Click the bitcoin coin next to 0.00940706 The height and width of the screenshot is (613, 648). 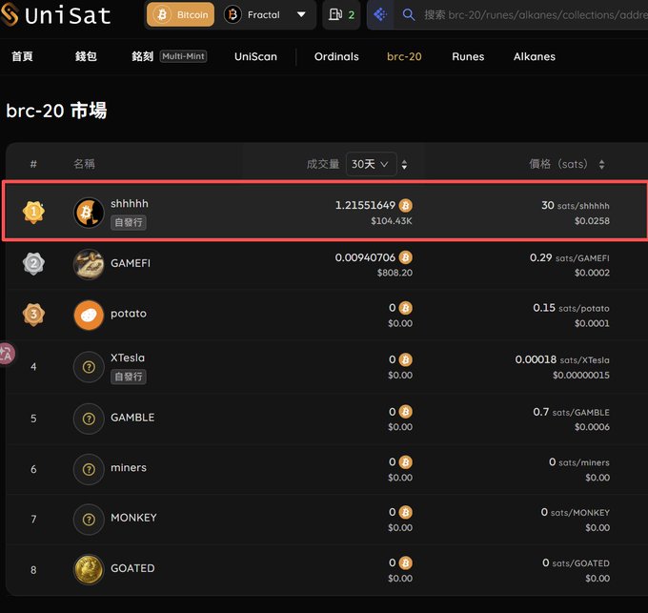click(405, 257)
